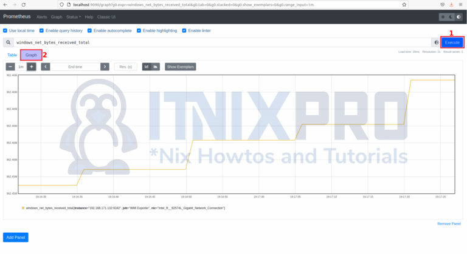
Task: Open the Alerts page in navbar
Action: pos(42,17)
